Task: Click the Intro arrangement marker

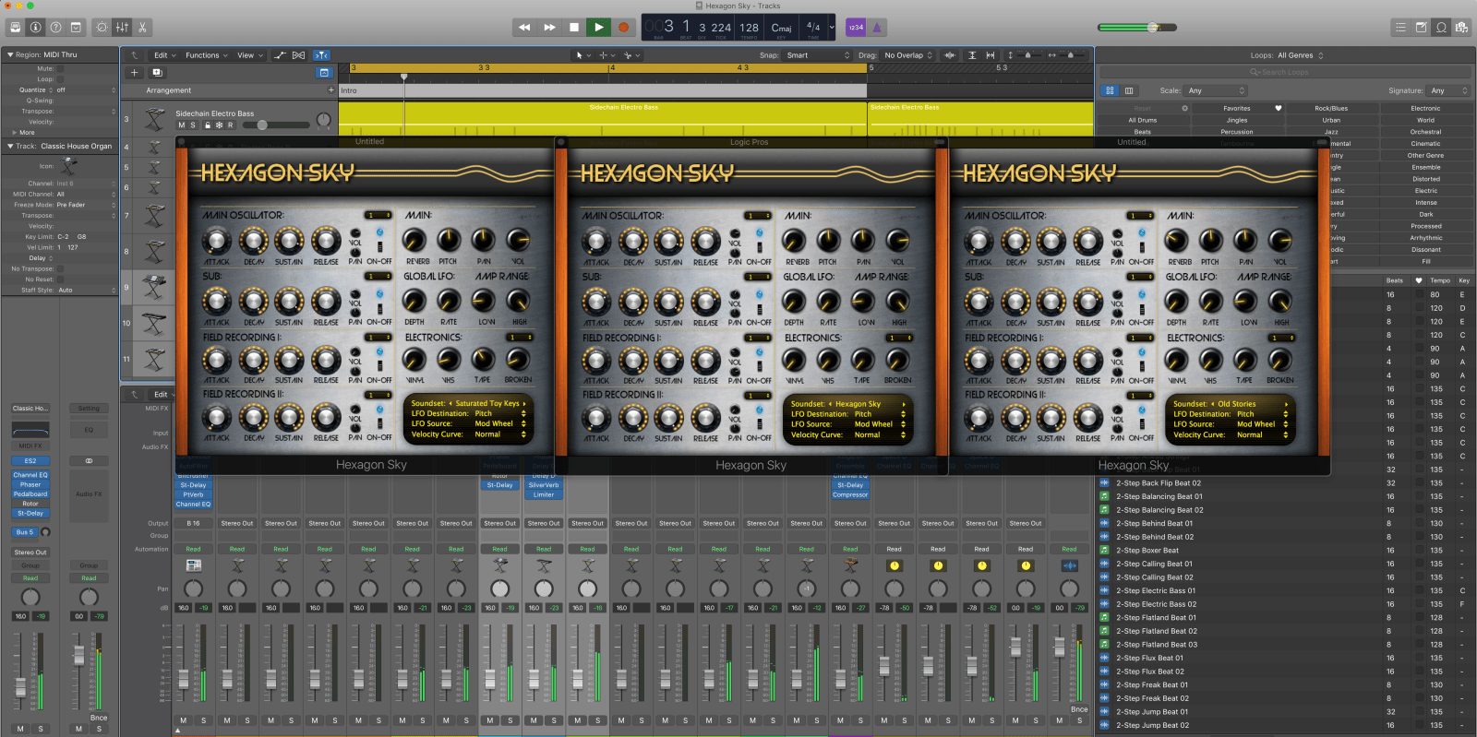Action: tap(603, 90)
